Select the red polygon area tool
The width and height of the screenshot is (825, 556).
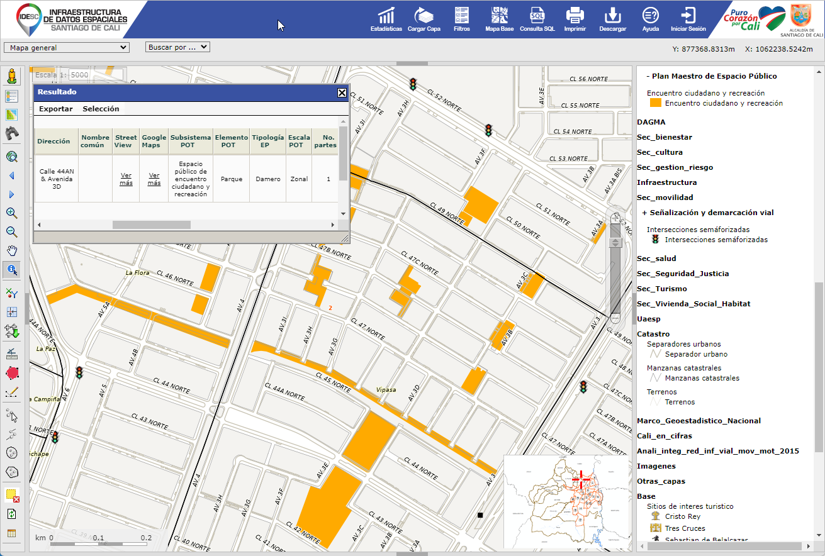coord(11,373)
